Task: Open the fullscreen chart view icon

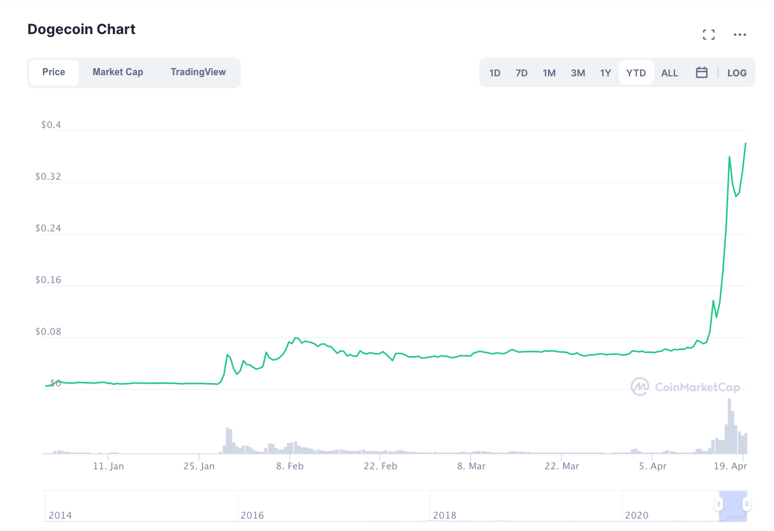Action: tap(709, 35)
